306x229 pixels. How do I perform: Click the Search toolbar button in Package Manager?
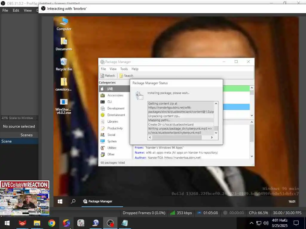tap(126, 75)
